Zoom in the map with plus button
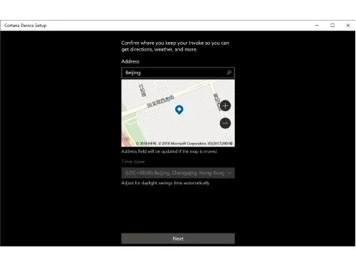 (x=225, y=105)
